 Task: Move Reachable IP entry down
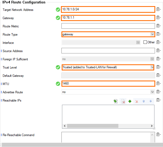[x=150, y=101]
